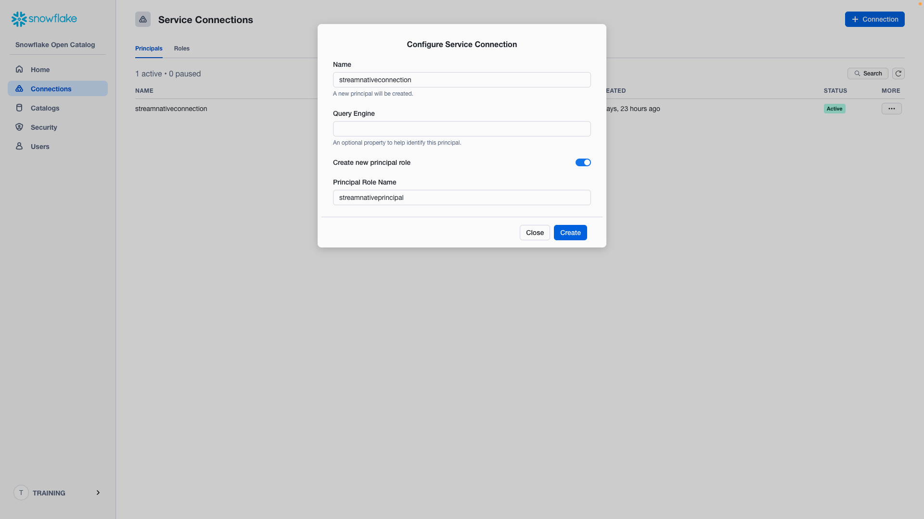924x519 pixels.
Task: Click the Catalogs database icon
Action: click(x=19, y=108)
